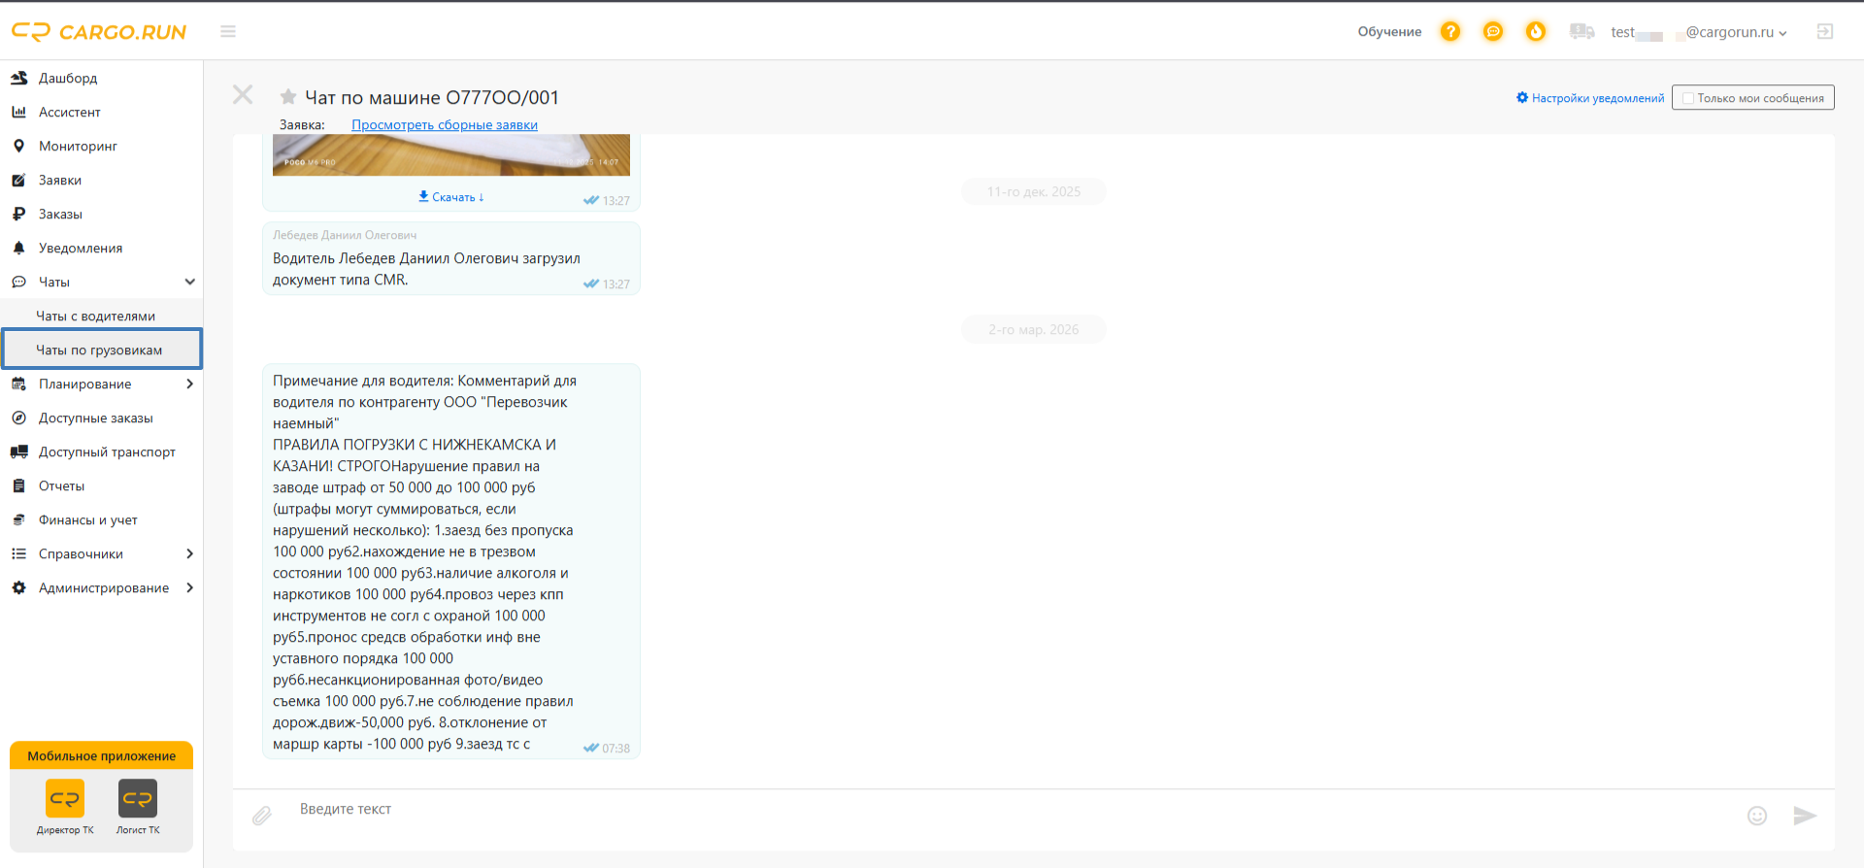The image size is (1864, 868).
Task: Click Скачать download link
Action: [x=451, y=196]
